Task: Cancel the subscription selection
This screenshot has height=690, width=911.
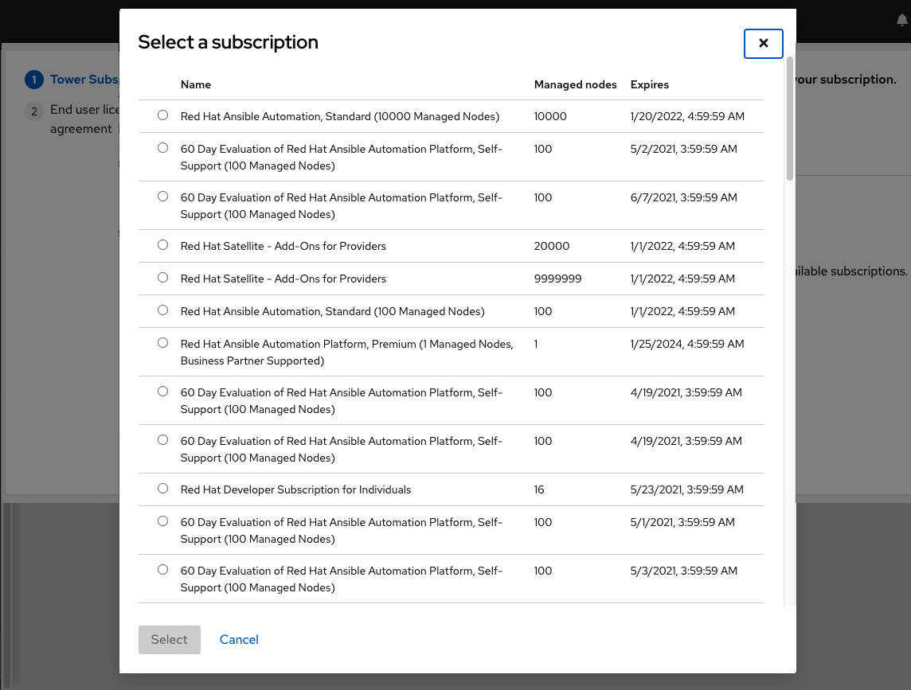Action: (239, 640)
